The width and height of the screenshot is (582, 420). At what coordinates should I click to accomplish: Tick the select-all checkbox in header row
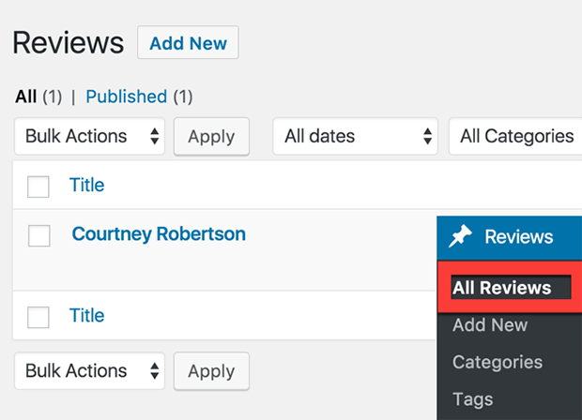[38, 187]
